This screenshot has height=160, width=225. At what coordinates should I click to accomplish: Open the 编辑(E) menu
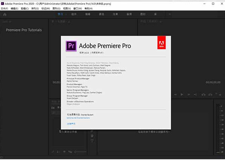[x=14, y=9]
